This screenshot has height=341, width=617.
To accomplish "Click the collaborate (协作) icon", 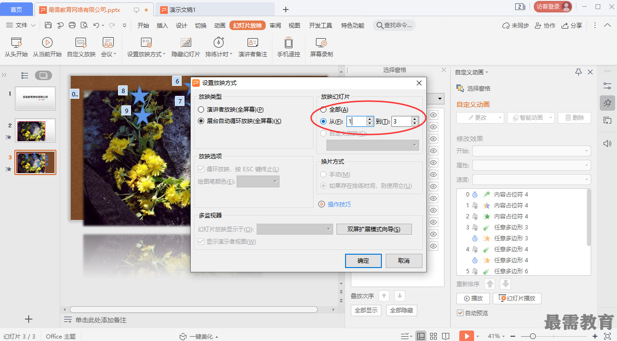I will click(538, 25).
